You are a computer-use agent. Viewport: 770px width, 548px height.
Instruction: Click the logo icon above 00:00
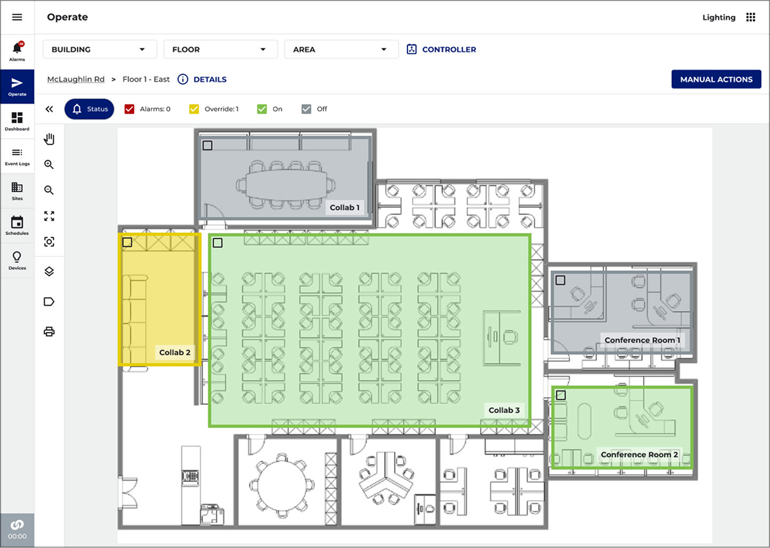click(x=17, y=524)
